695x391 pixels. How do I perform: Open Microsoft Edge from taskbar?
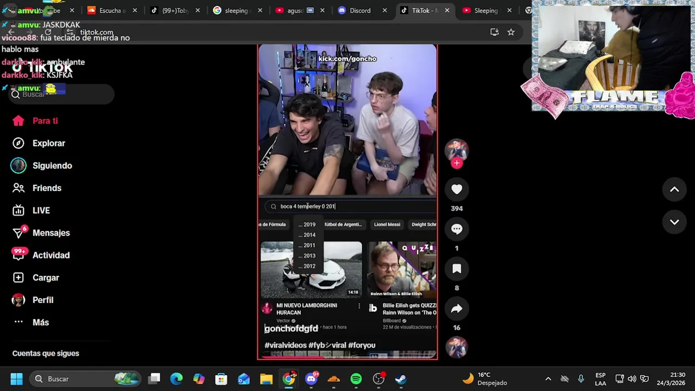176,379
